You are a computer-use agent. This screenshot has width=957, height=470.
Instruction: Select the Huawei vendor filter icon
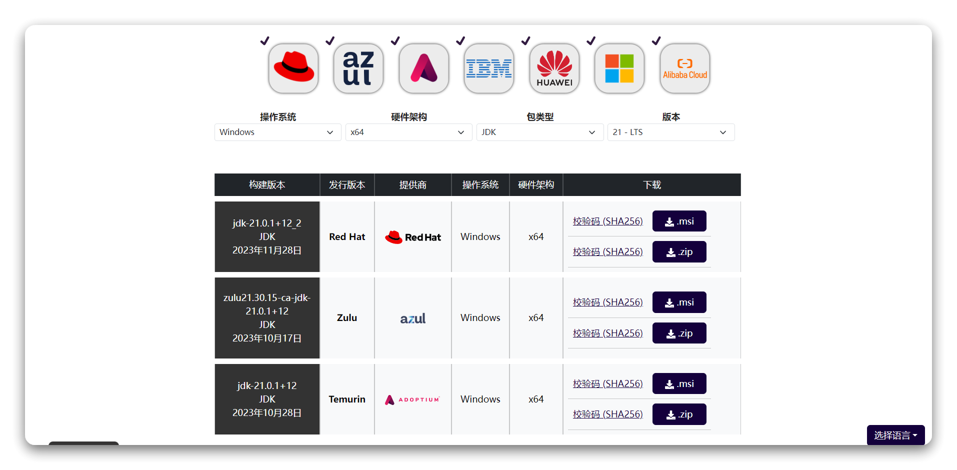point(554,68)
